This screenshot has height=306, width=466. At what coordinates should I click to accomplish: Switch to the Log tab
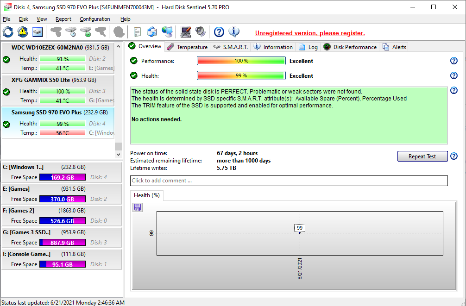point(308,47)
